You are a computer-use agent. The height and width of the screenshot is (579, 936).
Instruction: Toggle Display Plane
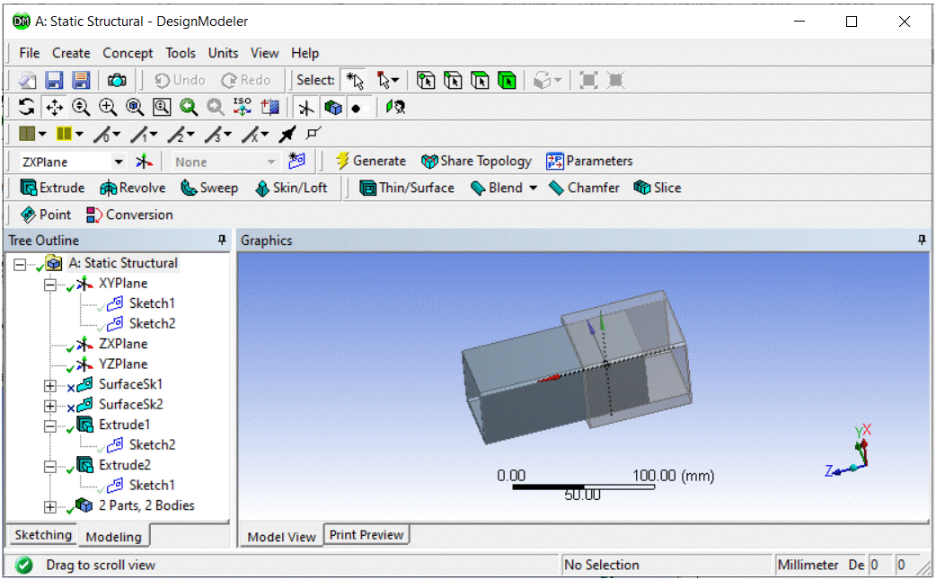coord(306,108)
